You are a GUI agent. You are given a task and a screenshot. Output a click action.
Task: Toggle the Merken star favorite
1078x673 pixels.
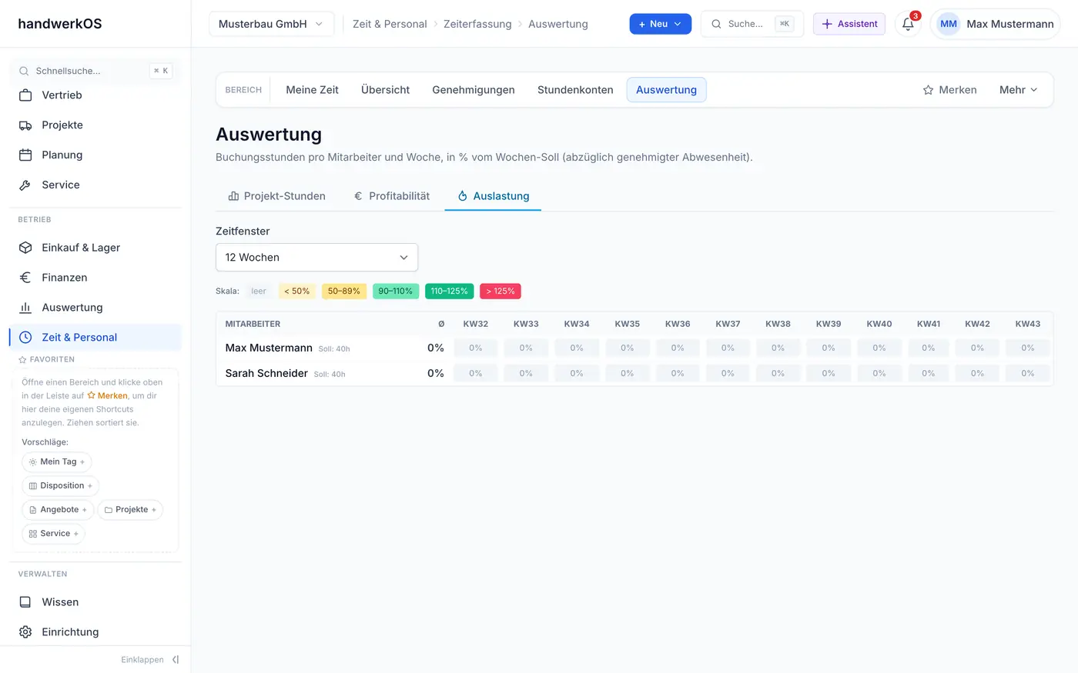pos(949,90)
